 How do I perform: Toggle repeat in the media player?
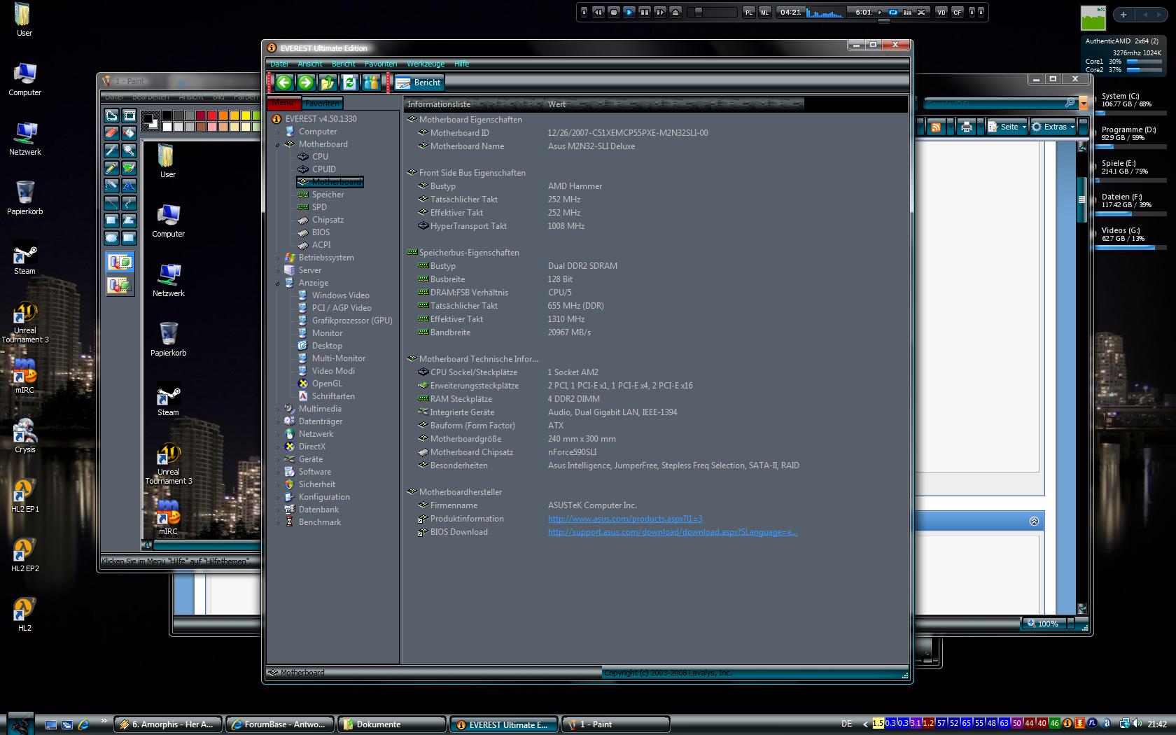click(x=893, y=12)
